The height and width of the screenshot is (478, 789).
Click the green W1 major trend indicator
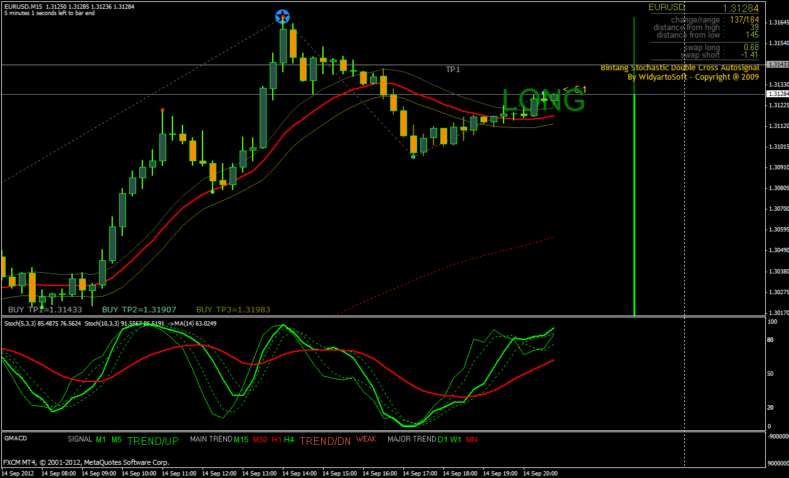[x=456, y=439]
